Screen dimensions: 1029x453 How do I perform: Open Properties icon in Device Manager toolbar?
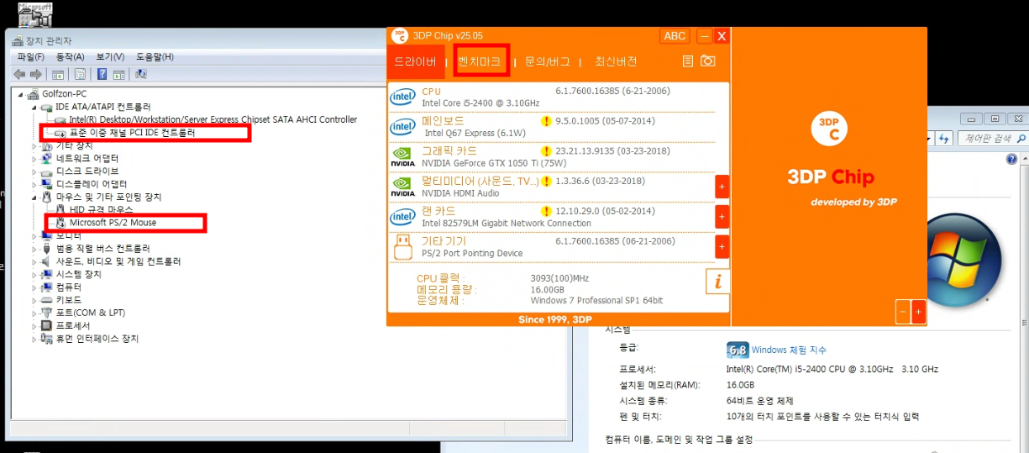80,75
